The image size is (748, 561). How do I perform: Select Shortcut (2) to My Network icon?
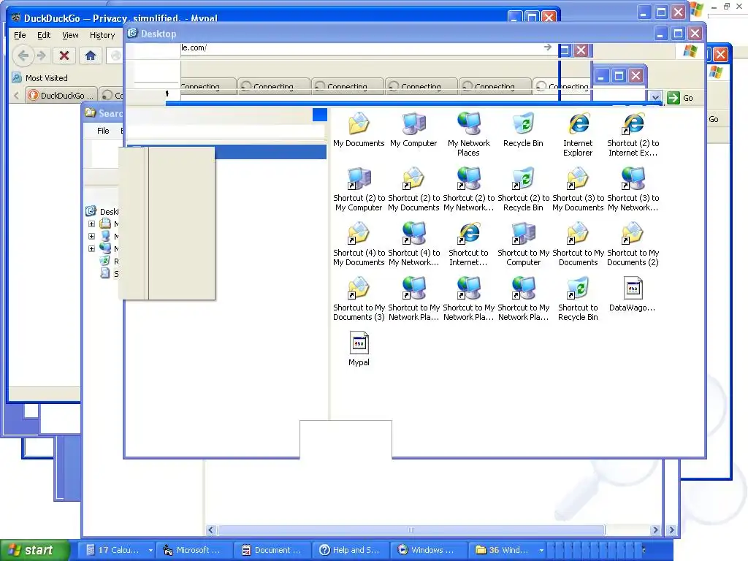[468, 189]
